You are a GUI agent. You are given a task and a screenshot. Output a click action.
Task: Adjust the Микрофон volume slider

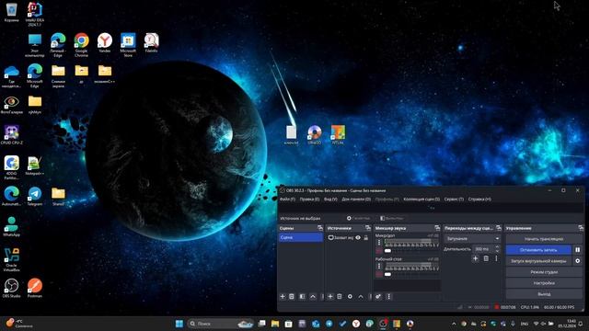[x=411, y=251]
